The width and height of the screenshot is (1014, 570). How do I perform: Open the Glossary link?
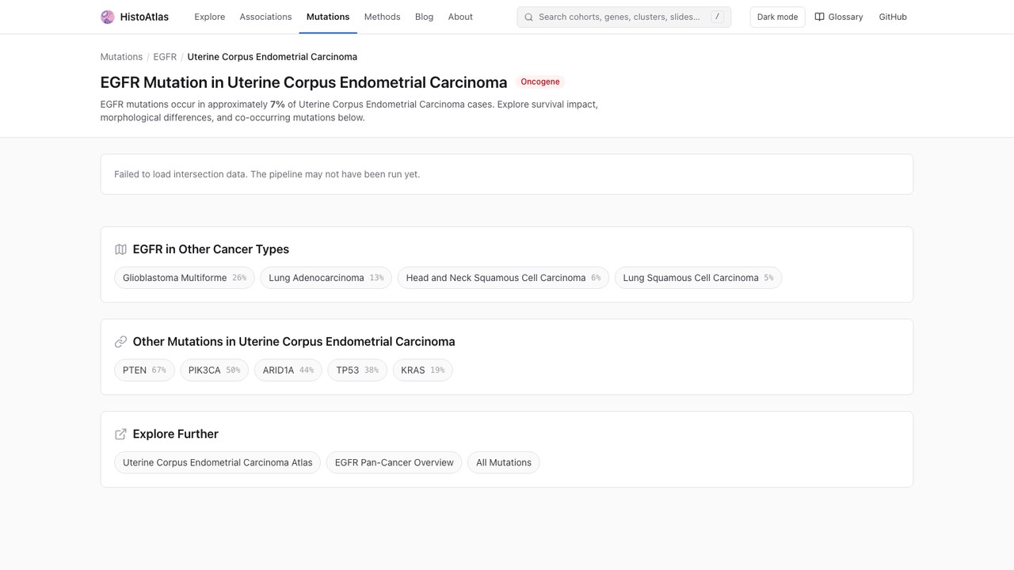(839, 17)
